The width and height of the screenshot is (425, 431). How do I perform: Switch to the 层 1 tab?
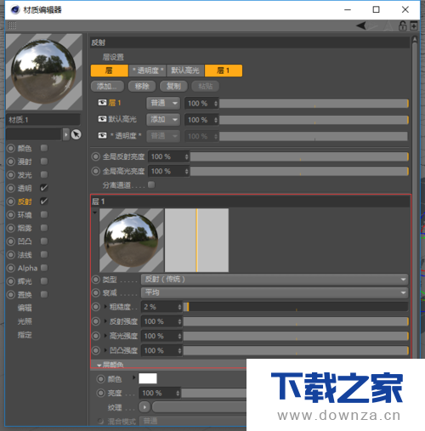(224, 71)
